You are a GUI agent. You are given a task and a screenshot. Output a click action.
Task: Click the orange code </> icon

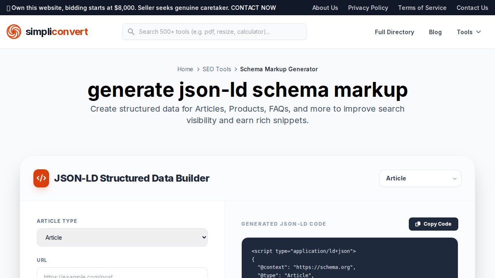coord(41,178)
